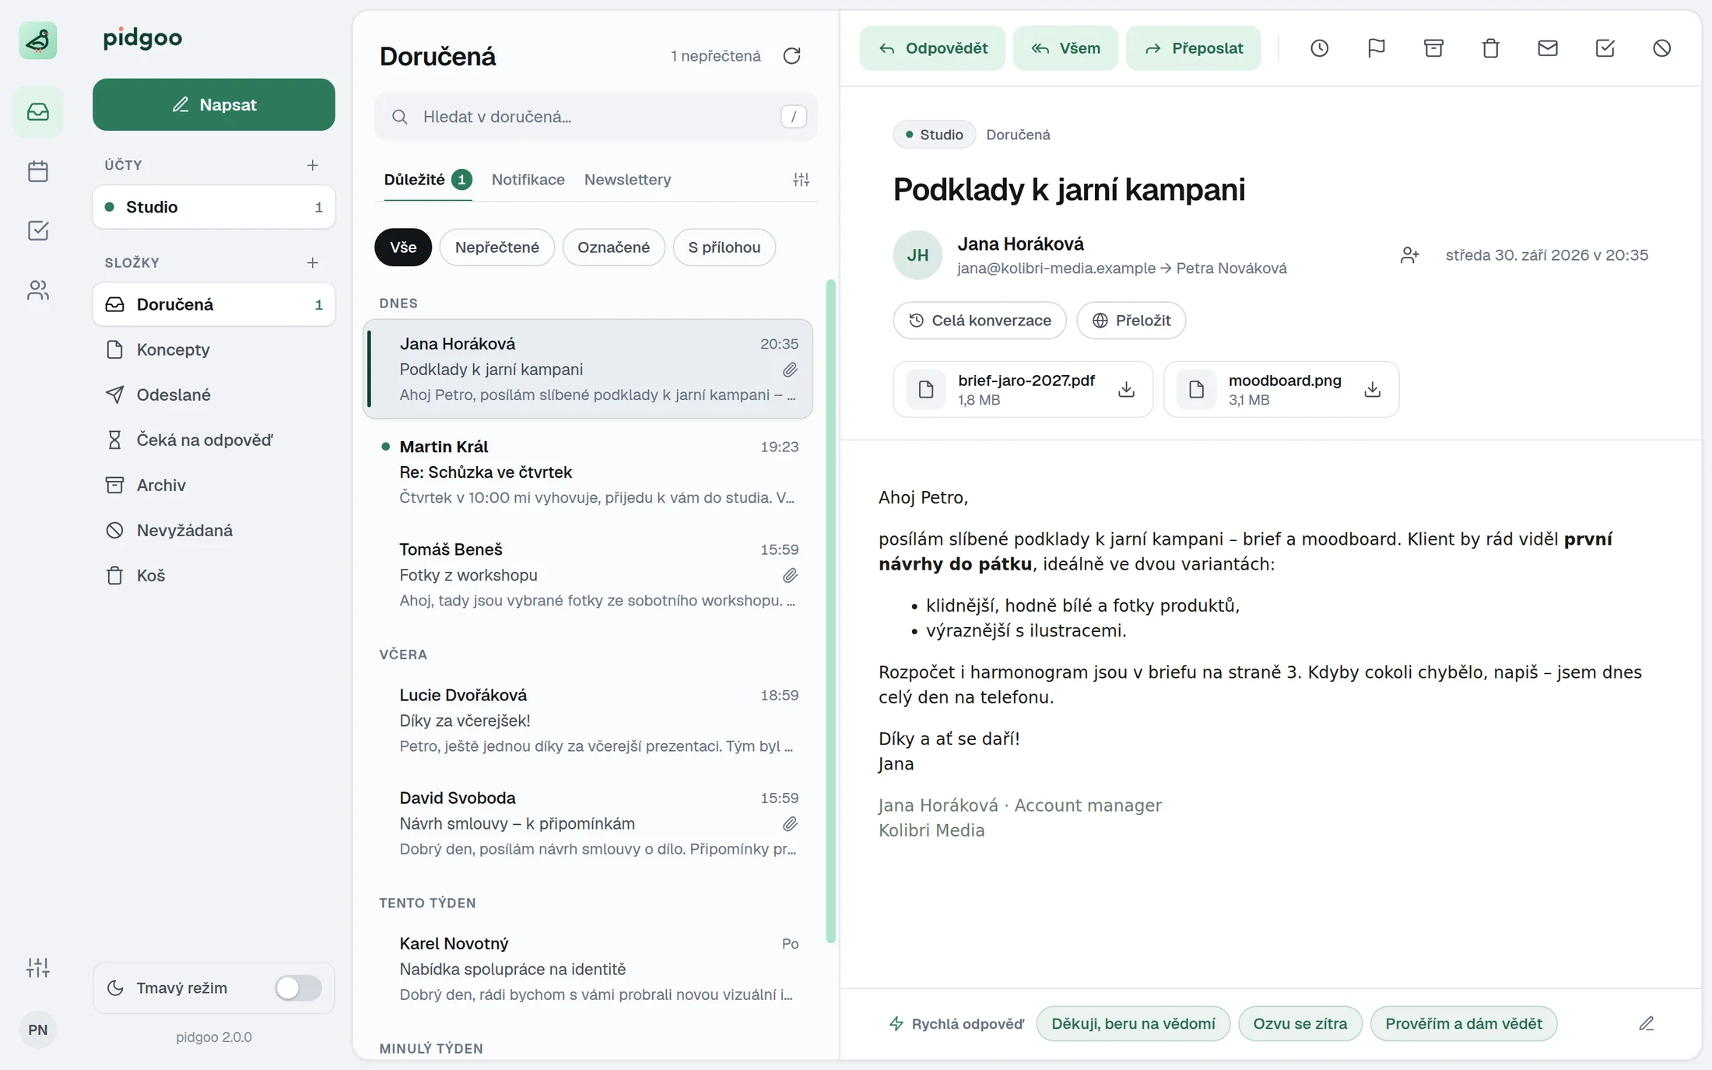Add a new account with plus next to ÚČTY
Viewport: 1712px width, 1070px height.
(x=313, y=165)
